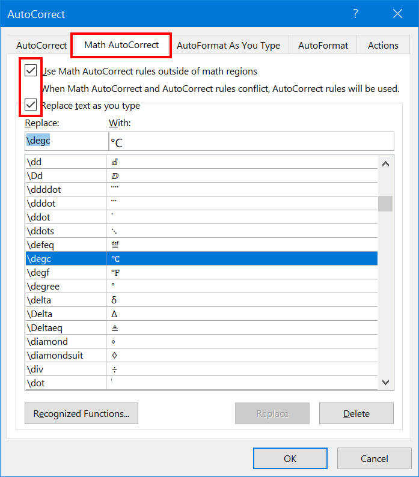Click the With text field
Image resolution: width=419 pixels, height=477 pixels.
[250, 141]
